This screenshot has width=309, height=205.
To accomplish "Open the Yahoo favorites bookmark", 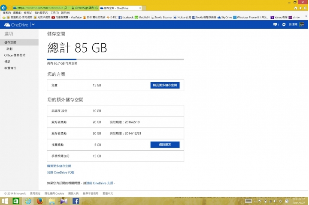I will (x=279, y=17).
